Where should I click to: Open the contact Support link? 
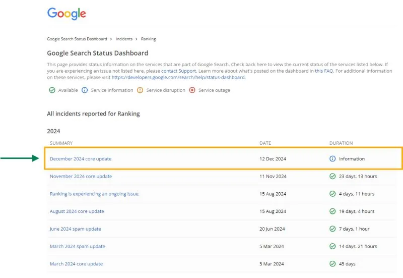(179, 71)
